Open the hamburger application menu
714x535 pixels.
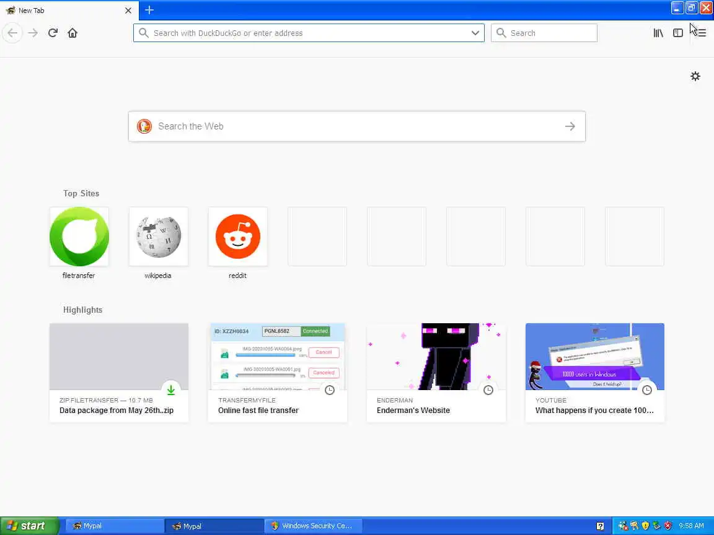click(702, 33)
